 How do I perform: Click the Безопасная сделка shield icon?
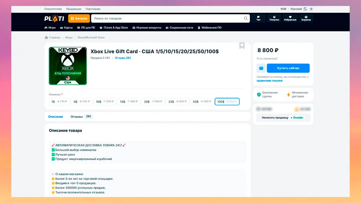coord(259,95)
